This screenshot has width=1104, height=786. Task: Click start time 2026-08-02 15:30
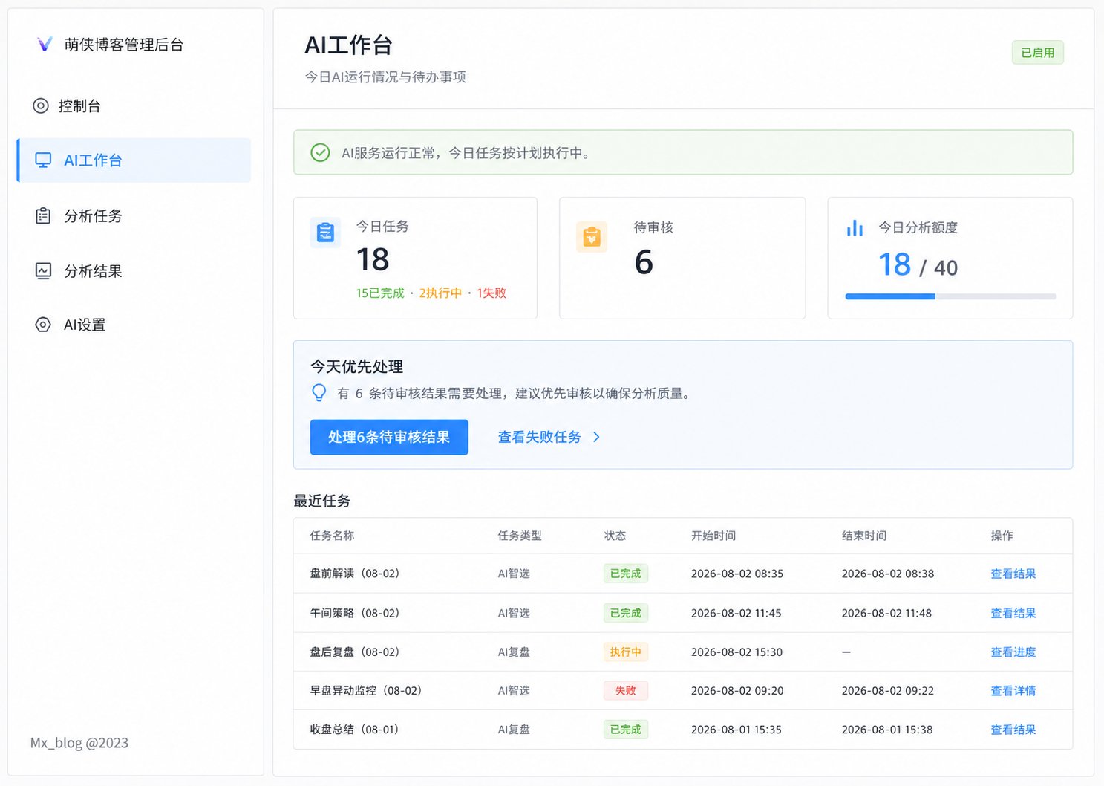[736, 652]
